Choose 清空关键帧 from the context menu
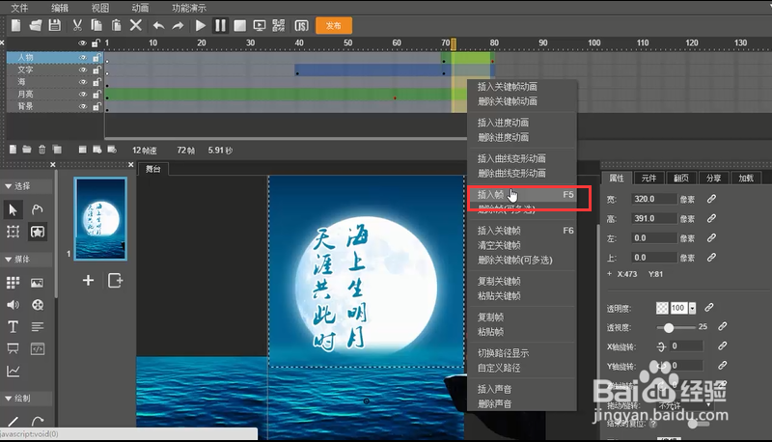Viewport: 772px width, 442px height. pyautogui.click(x=499, y=245)
